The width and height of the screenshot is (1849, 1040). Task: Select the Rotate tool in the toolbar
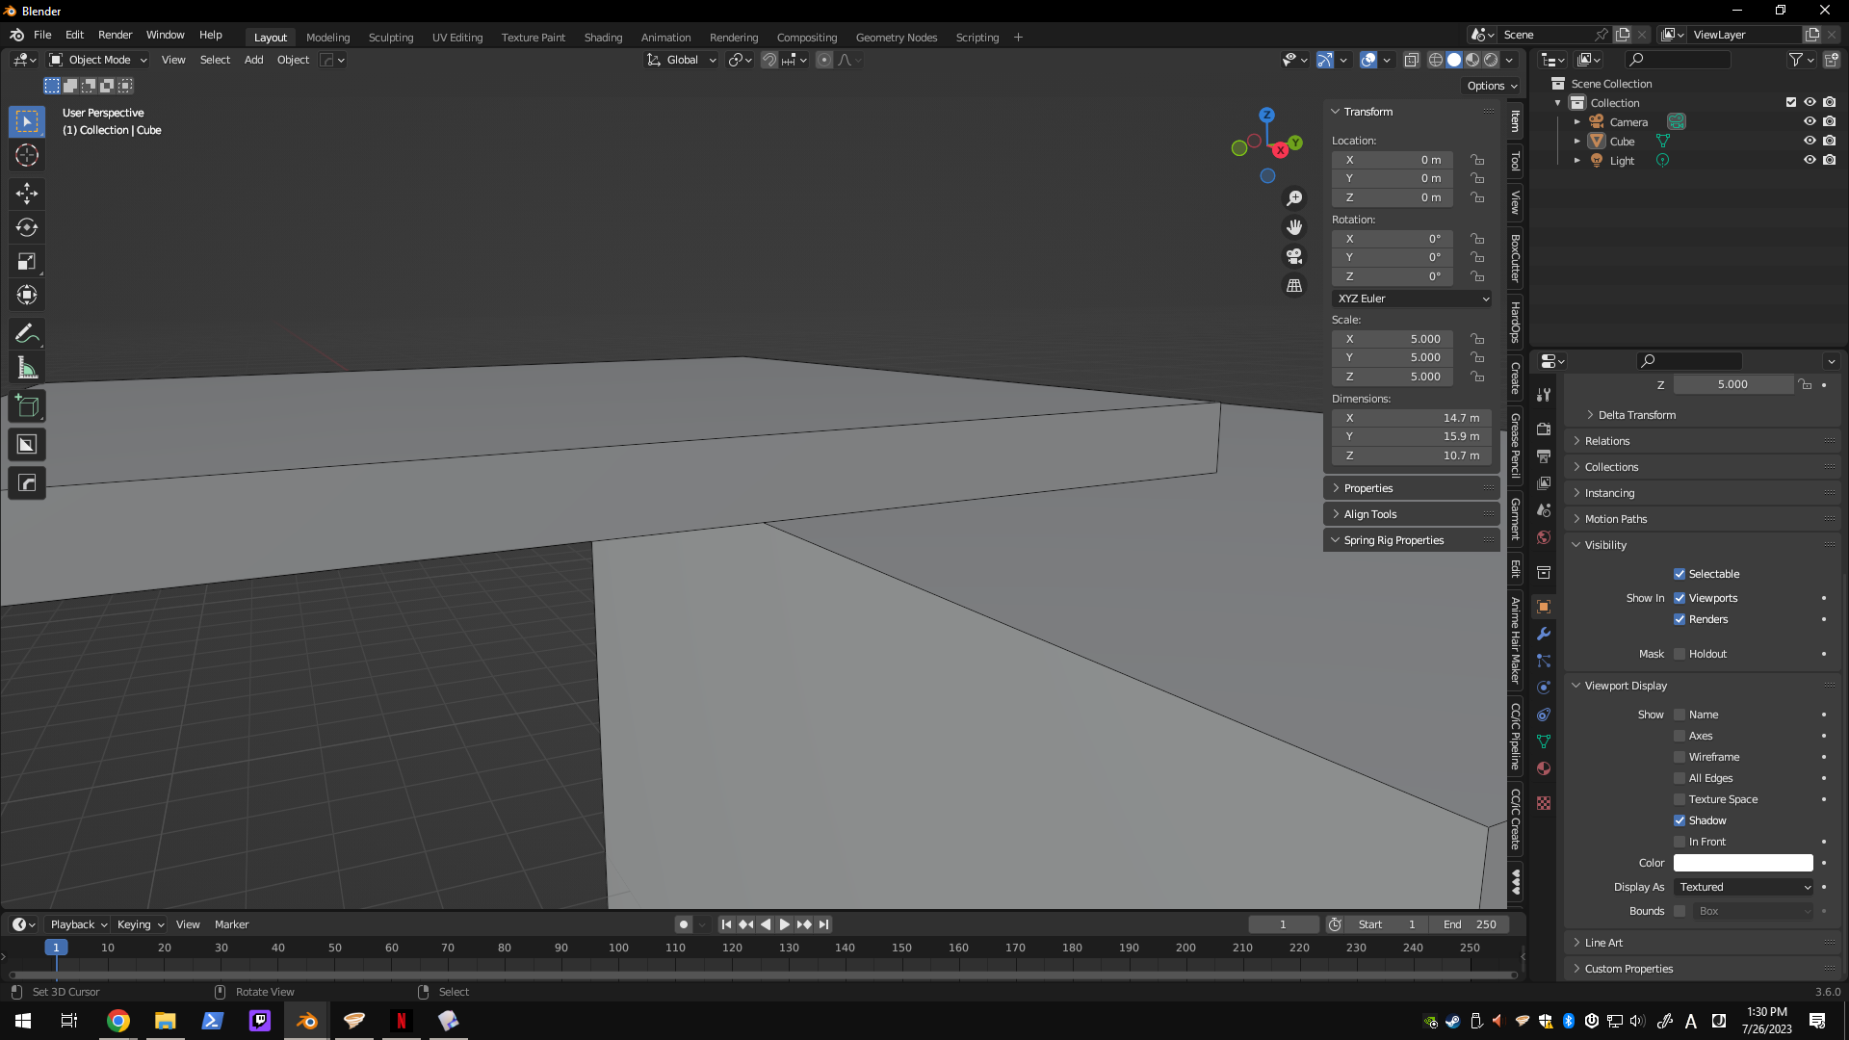27,227
